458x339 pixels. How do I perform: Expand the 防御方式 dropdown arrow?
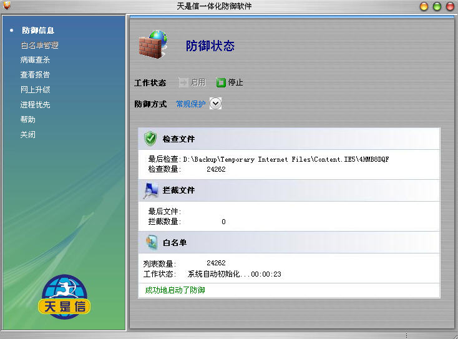coord(215,104)
